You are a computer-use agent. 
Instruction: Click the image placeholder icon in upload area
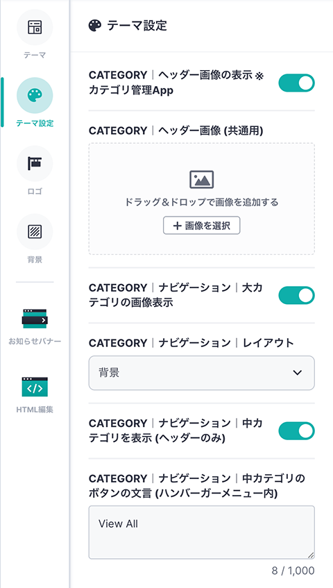[201, 179]
